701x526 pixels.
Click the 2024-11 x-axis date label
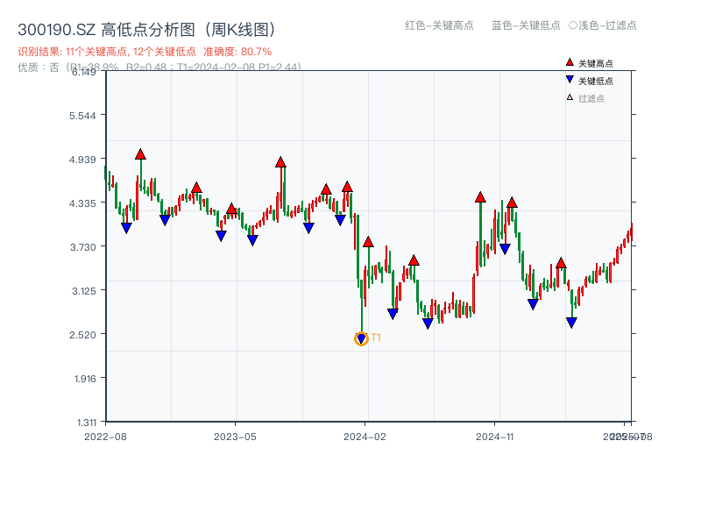tap(494, 437)
